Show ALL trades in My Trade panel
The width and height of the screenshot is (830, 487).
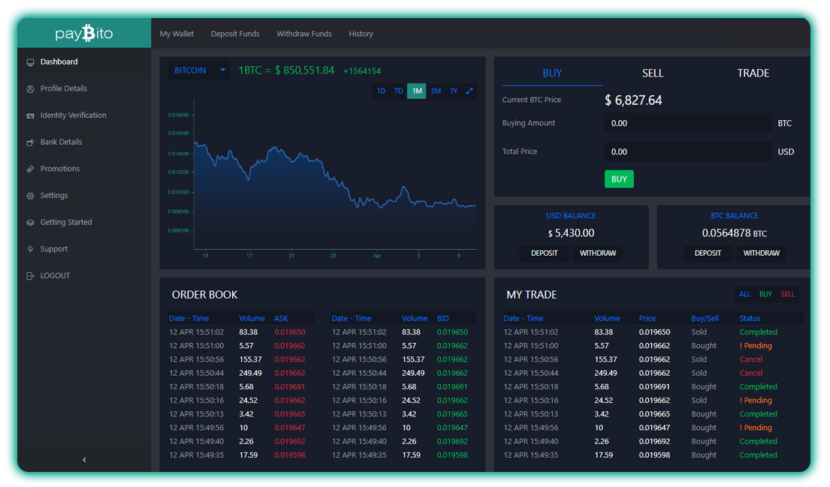(x=746, y=294)
